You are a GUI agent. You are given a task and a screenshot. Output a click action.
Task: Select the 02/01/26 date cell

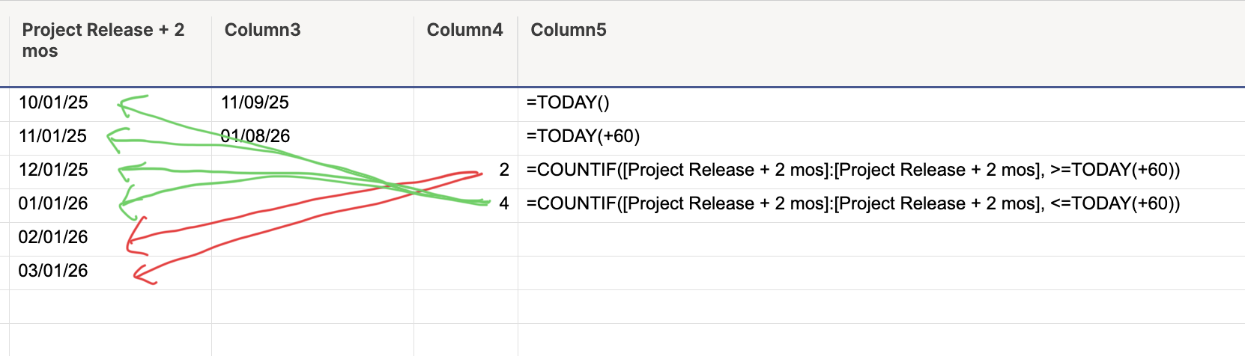[53, 237]
